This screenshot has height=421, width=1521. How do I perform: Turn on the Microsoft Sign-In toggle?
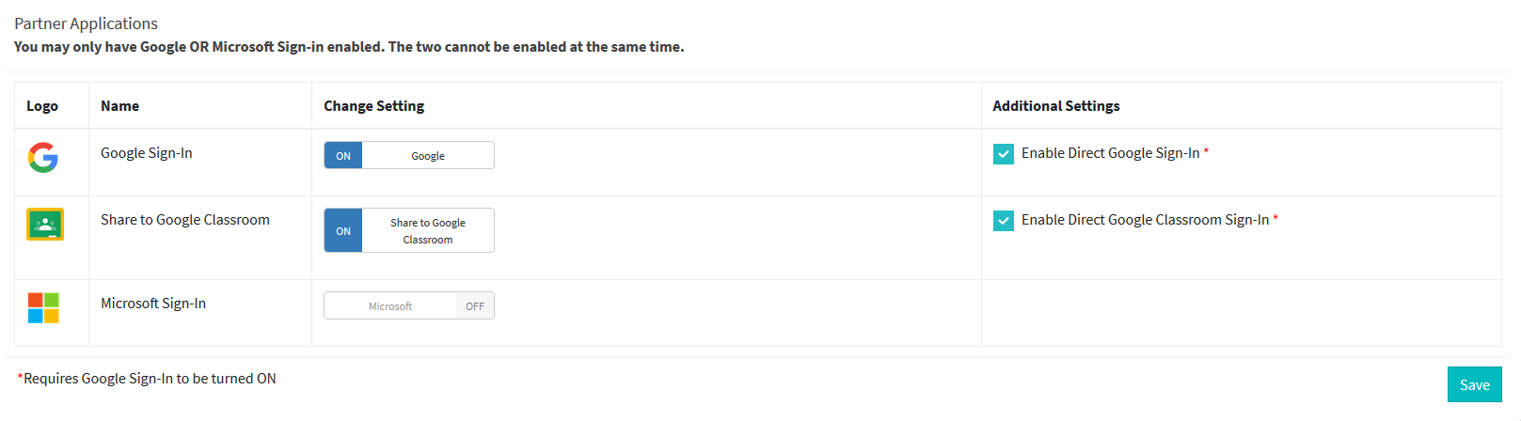(x=409, y=305)
